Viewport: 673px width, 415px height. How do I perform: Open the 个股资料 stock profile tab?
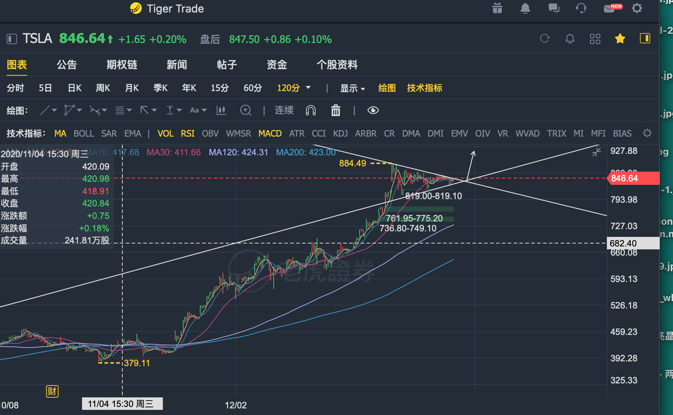coord(337,65)
